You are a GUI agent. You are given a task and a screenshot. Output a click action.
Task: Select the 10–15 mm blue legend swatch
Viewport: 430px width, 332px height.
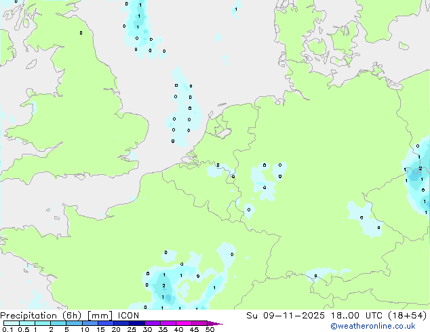pyautogui.click(x=90, y=323)
